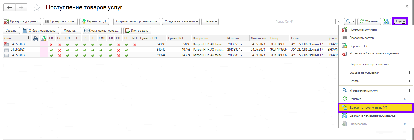Click the red cross in the МЛ column
This screenshot has width=414, height=140.
pos(135,45)
